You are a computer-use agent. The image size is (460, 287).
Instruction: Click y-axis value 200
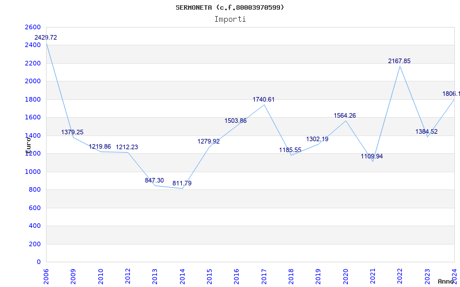[34, 244]
